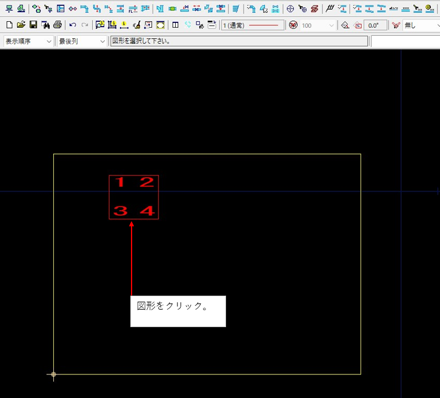The width and height of the screenshot is (440, 398).
Task: Click the hatched area info icon
Action: coord(112,25)
